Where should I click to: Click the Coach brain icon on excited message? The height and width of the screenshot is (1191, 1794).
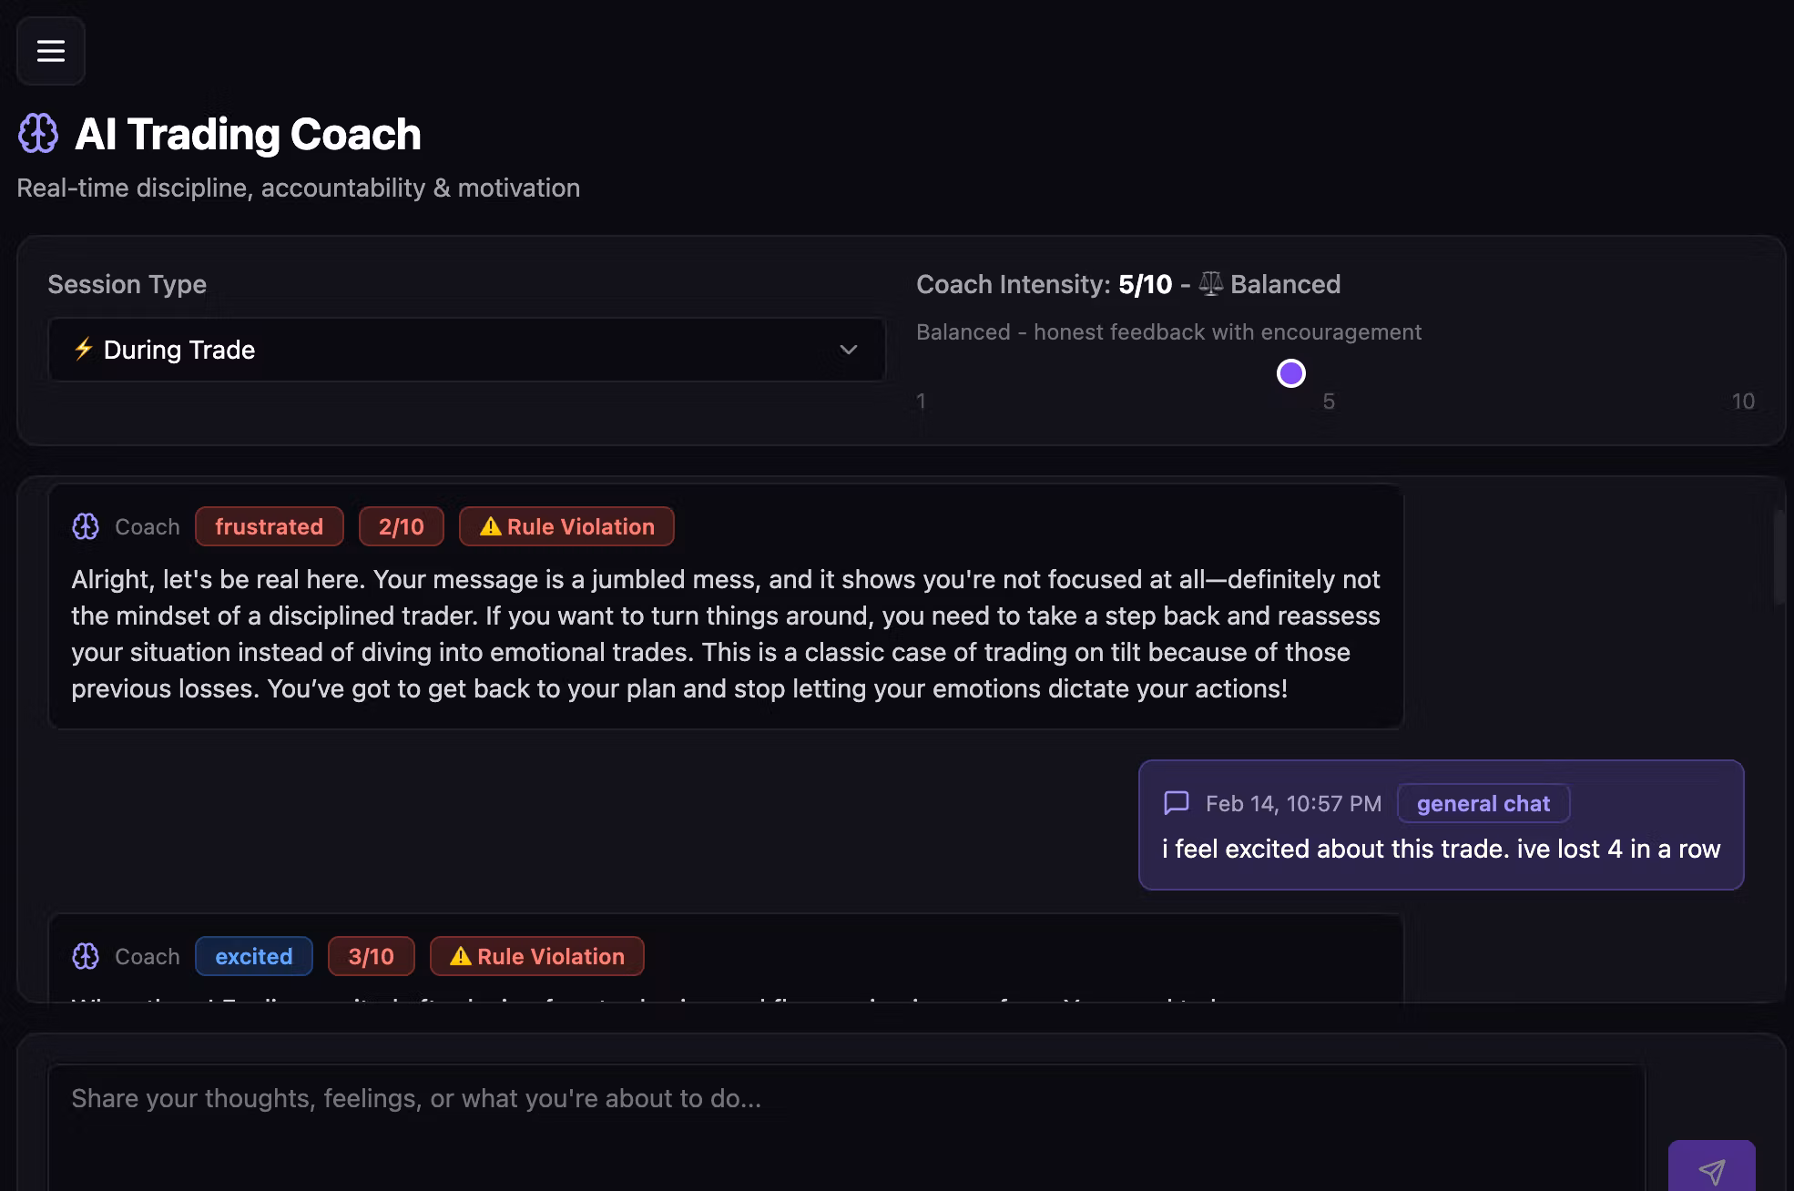pyautogui.click(x=86, y=956)
